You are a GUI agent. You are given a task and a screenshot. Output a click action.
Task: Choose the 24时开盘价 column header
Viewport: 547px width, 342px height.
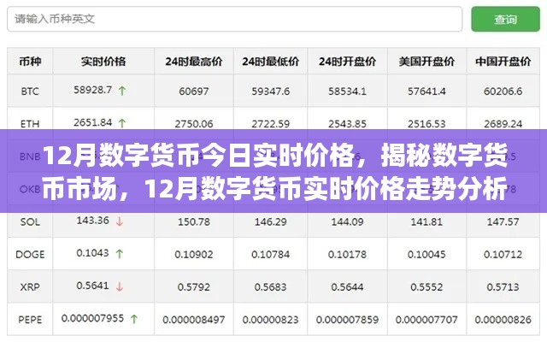tap(348, 61)
